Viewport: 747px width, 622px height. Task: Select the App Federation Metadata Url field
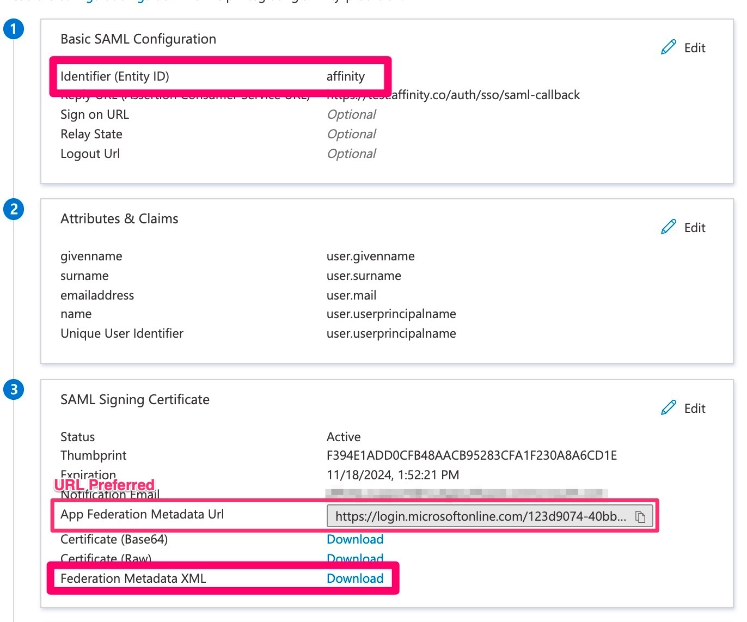point(480,517)
